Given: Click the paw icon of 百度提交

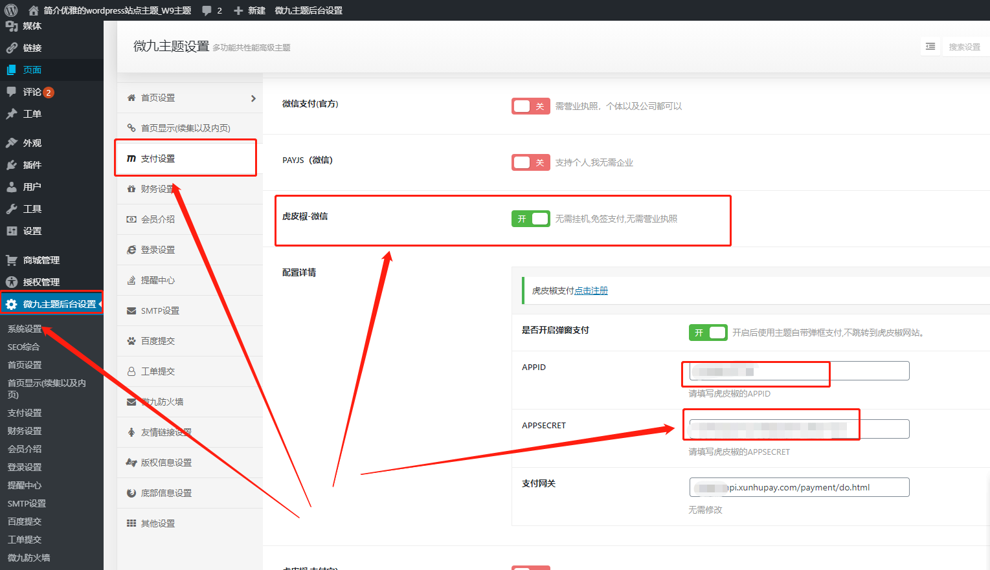Looking at the screenshot, I should [131, 341].
